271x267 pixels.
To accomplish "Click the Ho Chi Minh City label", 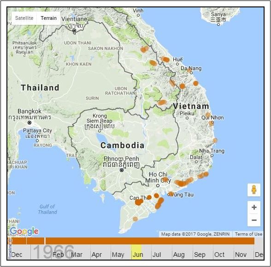I will tap(158, 178).
